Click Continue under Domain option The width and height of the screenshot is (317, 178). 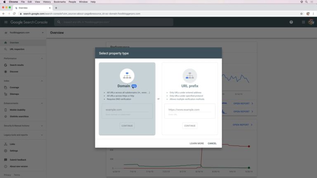tap(127, 126)
